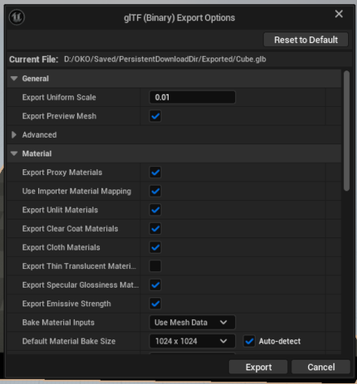
Task: Enable Export Thin Translucent Materials checkbox
Action: coord(156,266)
